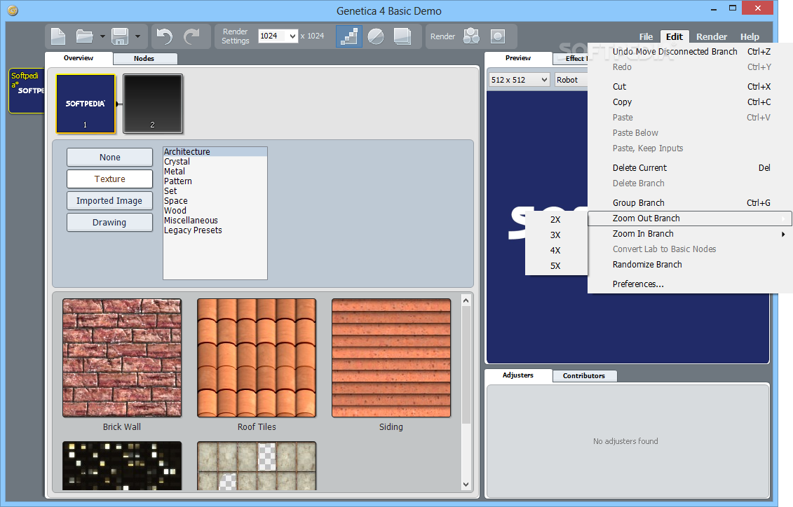Screen dimensions: 793x507
Task: Choose the Roof Tiles texture thumbnail
Action: point(257,358)
